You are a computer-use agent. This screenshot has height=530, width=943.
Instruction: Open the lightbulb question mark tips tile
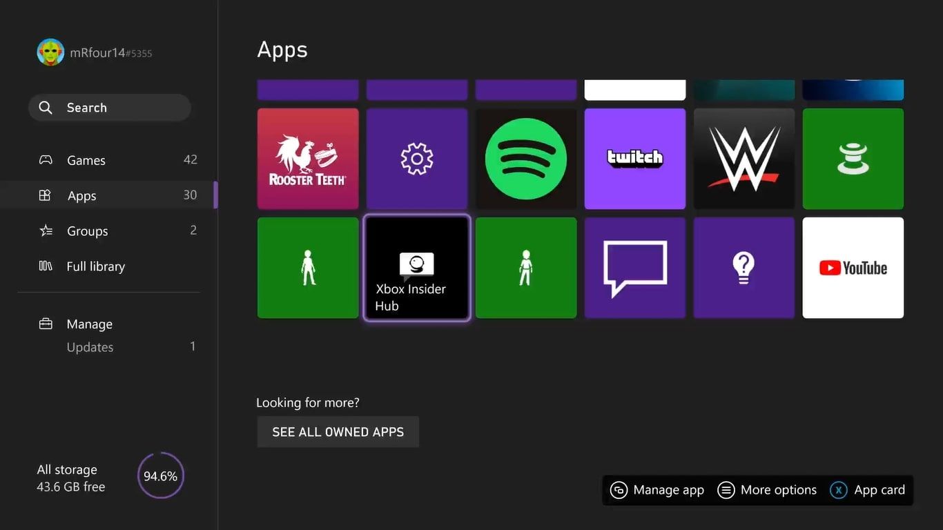pos(744,268)
